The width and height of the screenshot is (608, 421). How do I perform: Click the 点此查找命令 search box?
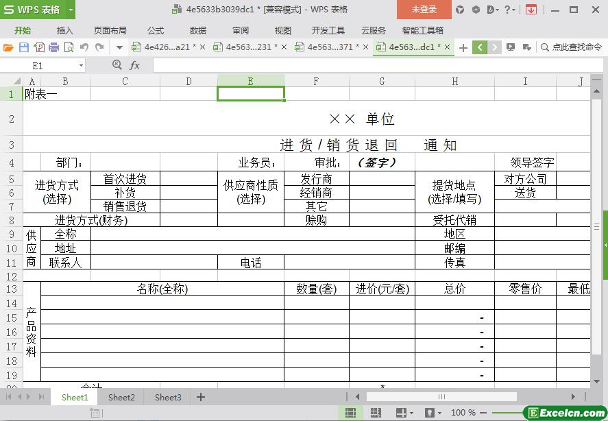coord(572,47)
